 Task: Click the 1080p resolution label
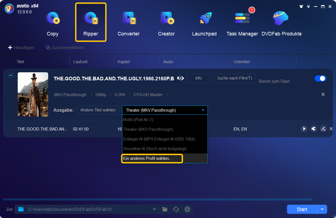(100, 95)
